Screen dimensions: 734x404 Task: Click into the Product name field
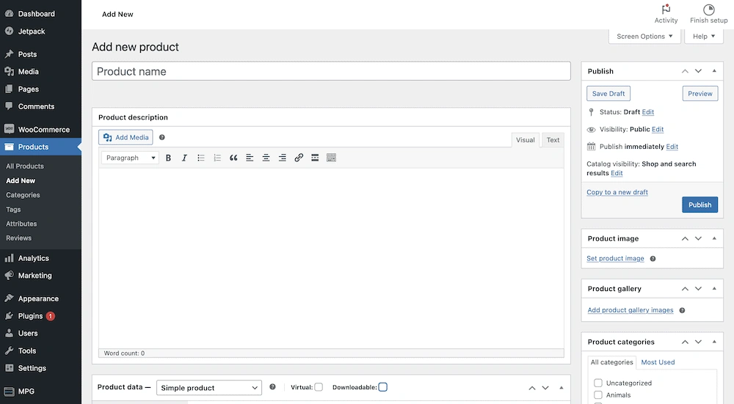tap(331, 71)
